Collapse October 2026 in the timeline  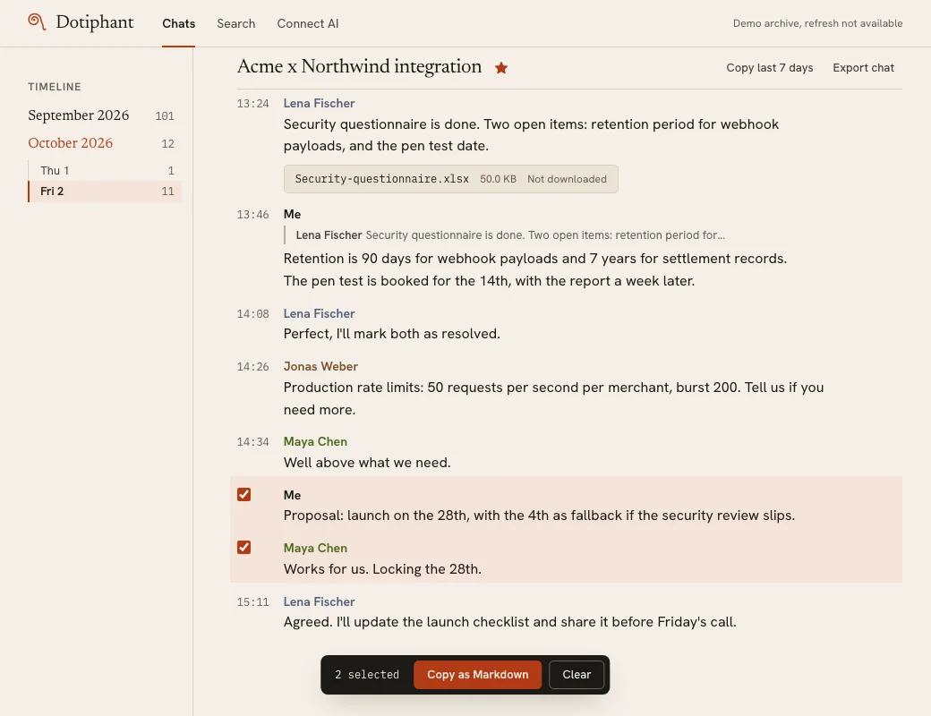tap(101, 143)
